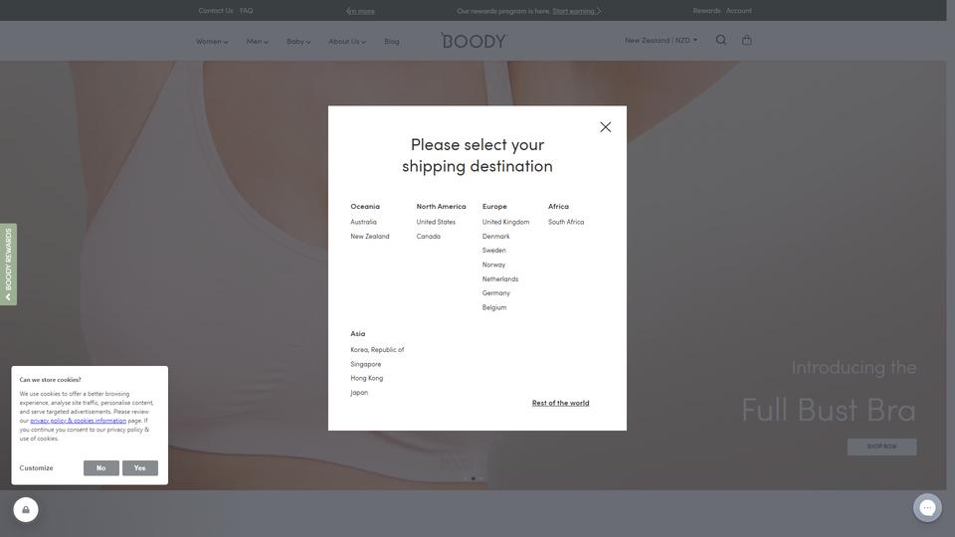Expand the Men menu
The width and height of the screenshot is (955, 537).
click(257, 42)
